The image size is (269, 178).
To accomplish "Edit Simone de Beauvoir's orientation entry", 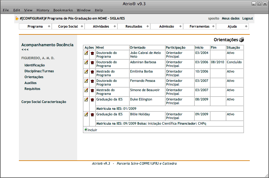I will tap(86, 91).
